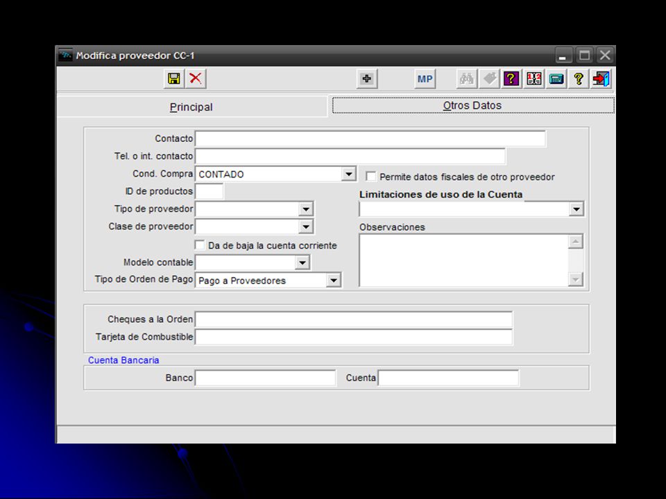This screenshot has width=666, height=499.
Task: Expand Limitaciones de uso de la Cuenta dropdown
Action: point(577,209)
